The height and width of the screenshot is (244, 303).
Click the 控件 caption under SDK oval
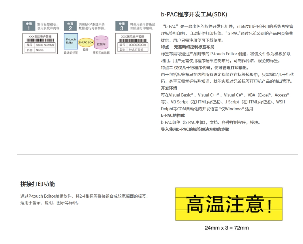point(86,50)
